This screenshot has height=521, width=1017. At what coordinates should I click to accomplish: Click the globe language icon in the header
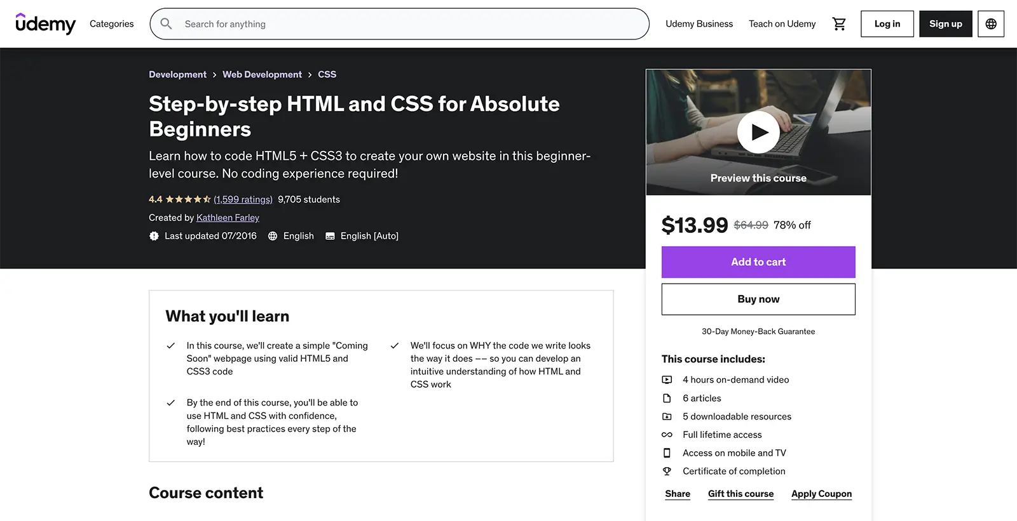[x=990, y=23]
